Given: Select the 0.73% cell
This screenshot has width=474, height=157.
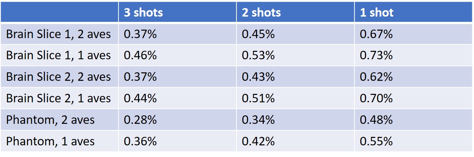Looking at the screenshot, I should tap(376, 55).
